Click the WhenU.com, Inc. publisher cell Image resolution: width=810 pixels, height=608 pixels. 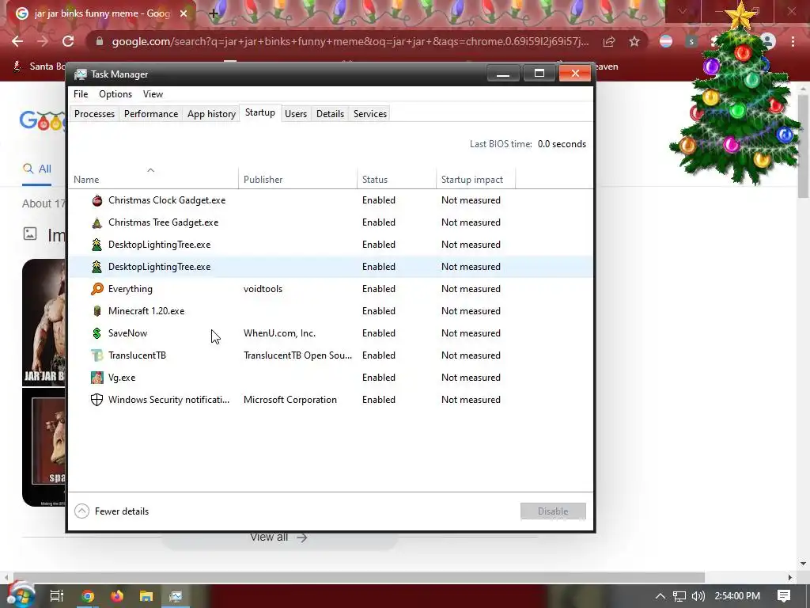[x=279, y=333]
